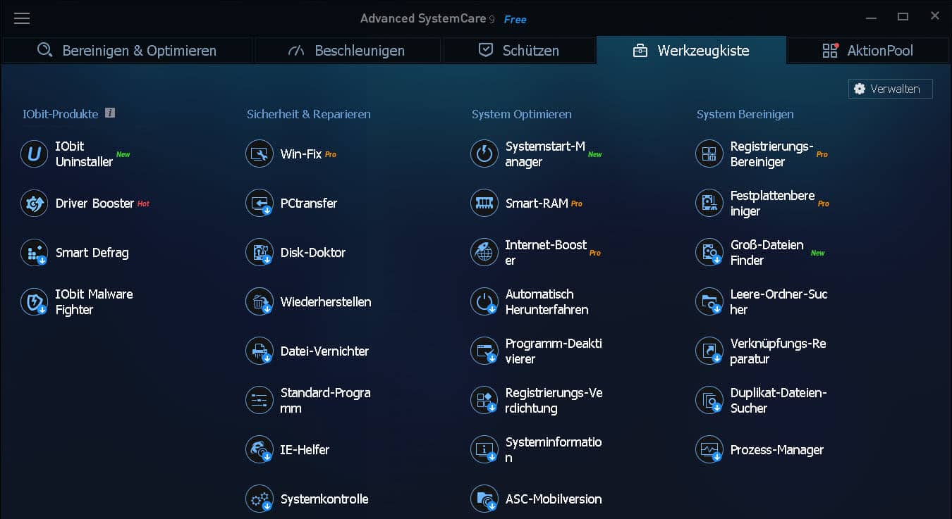Click the Verknüpfungs-Reparatur icon
This screenshot has width=952, height=519.
pyautogui.click(x=709, y=351)
